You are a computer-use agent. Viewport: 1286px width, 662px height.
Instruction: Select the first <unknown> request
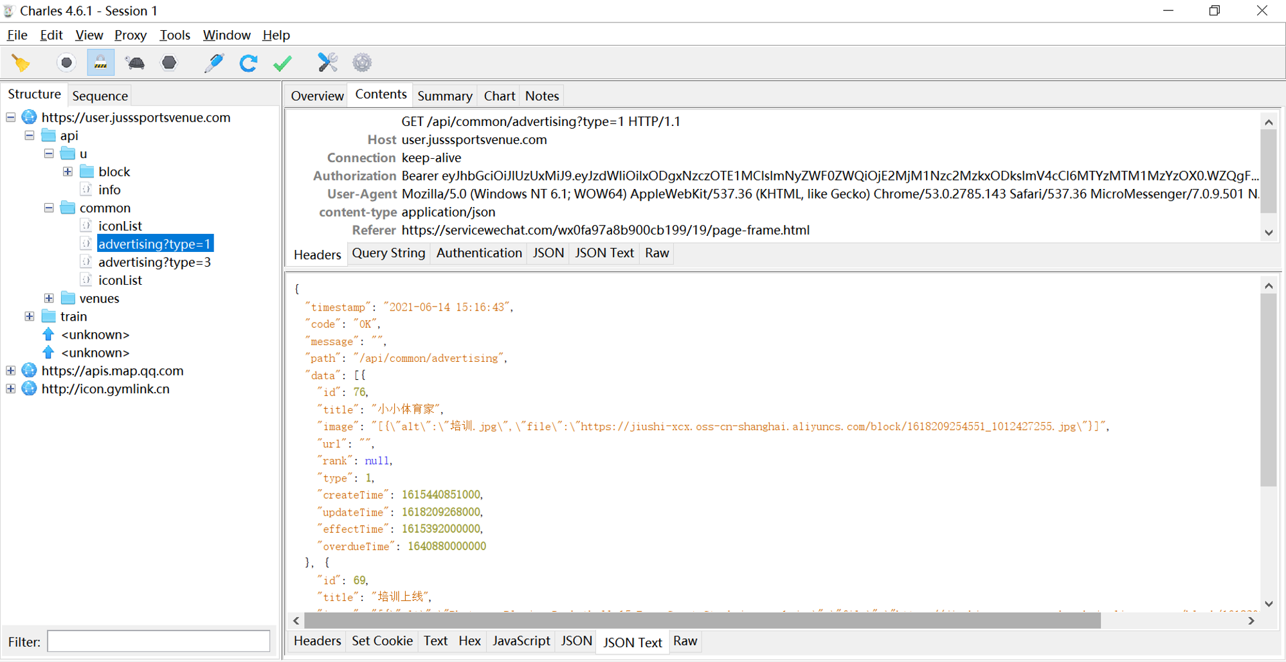pos(95,335)
